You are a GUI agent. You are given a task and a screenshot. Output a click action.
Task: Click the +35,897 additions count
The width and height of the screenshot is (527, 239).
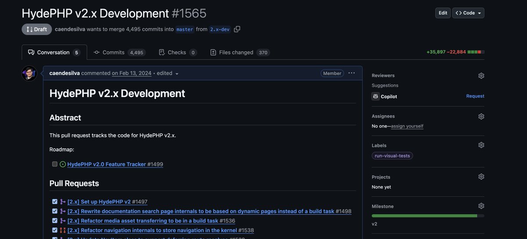(x=436, y=52)
